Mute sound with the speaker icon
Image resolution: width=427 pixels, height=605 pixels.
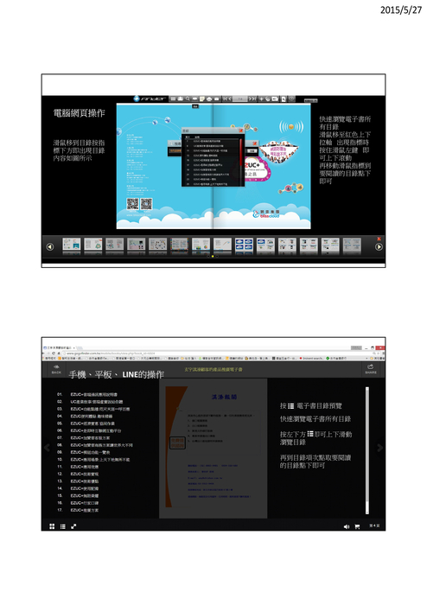347,526
